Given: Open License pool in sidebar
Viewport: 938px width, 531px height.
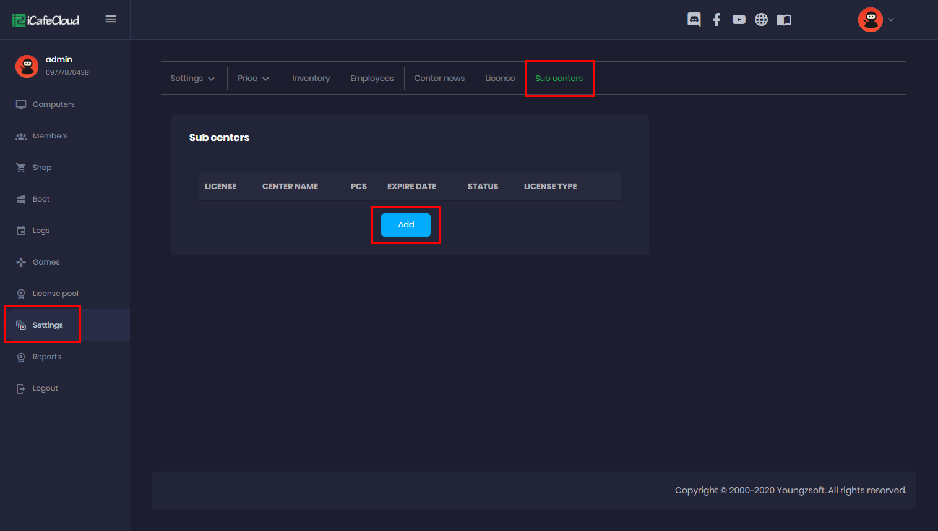Looking at the screenshot, I should [x=55, y=294].
